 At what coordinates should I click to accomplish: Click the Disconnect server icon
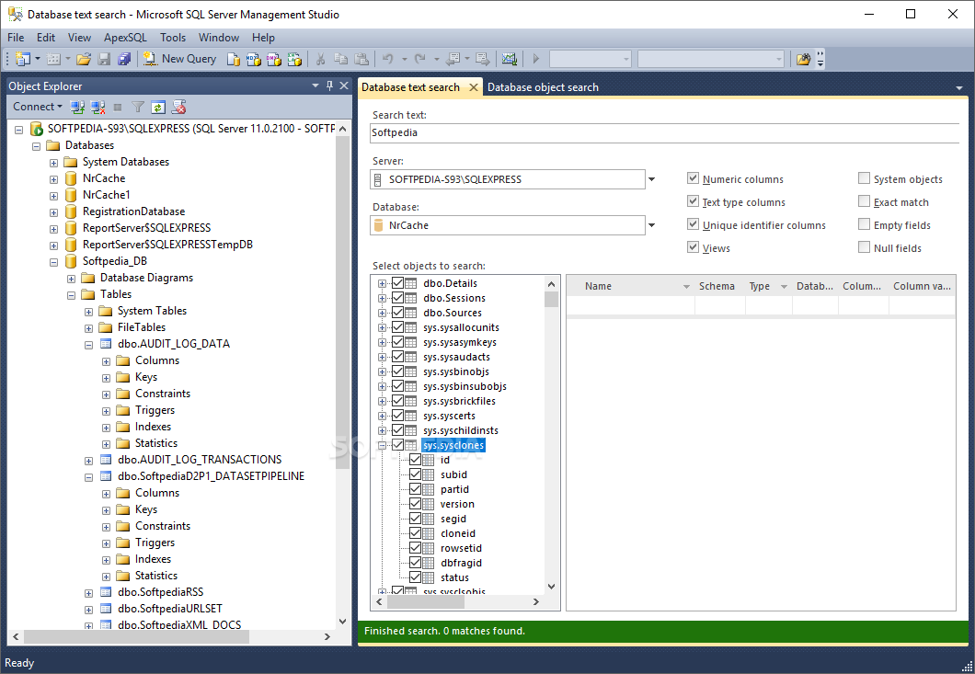pos(97,107)
